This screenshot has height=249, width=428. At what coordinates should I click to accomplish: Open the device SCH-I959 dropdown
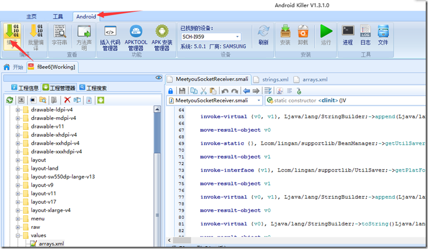(x=237, y=36)
